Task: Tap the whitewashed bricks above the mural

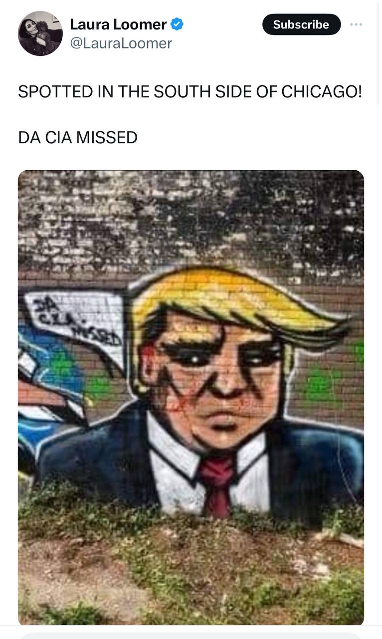Action: pyautogui.click(x=191, y=222)
